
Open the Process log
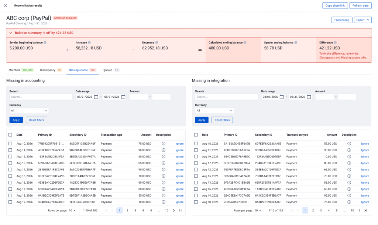click(x=341, y=20)
